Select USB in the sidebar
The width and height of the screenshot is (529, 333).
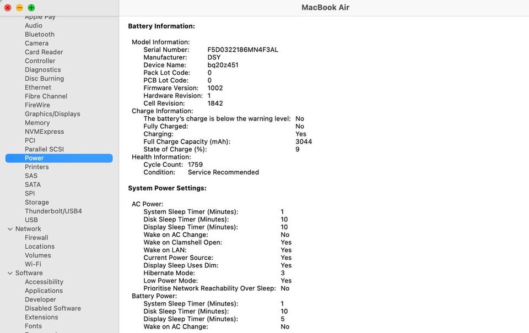click(31, 220)
